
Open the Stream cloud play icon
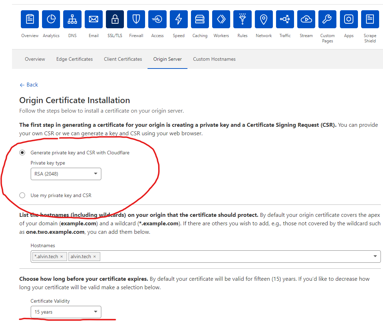[306, 19]
